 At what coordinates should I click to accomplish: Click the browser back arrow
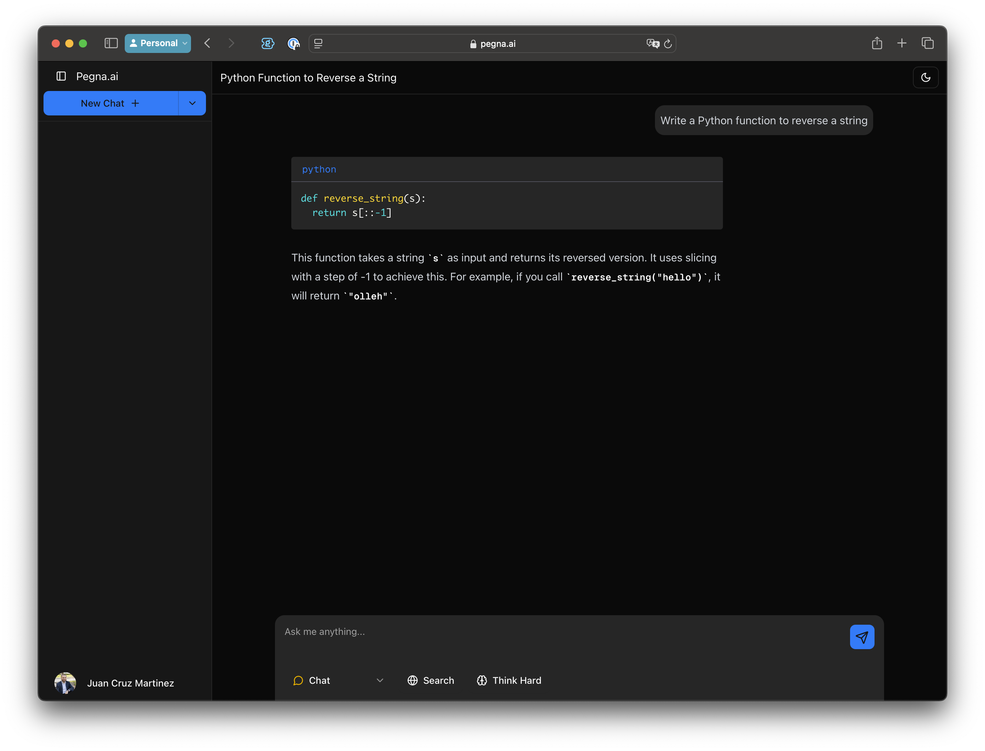207,43
